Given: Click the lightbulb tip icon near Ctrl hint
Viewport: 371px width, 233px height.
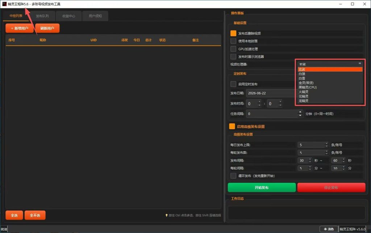Looking at the screenshot, I should [167, 215].
